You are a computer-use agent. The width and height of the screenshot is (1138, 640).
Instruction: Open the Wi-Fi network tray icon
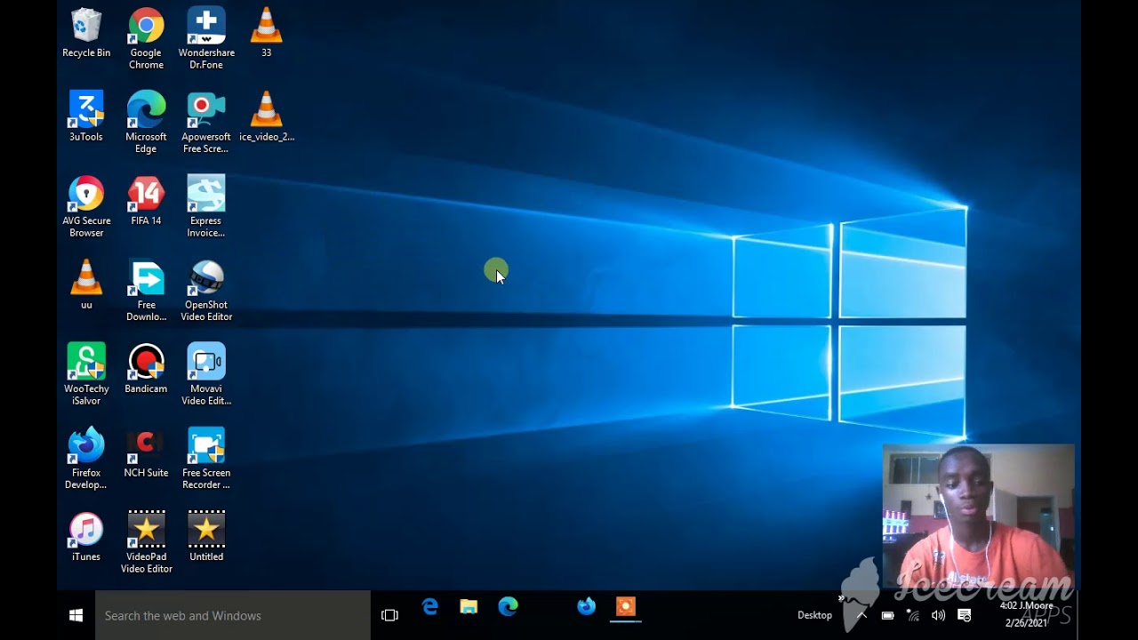pyautogui.click(x=913, y=615)
